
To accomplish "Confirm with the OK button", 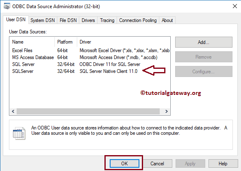I will click(124, 163).
